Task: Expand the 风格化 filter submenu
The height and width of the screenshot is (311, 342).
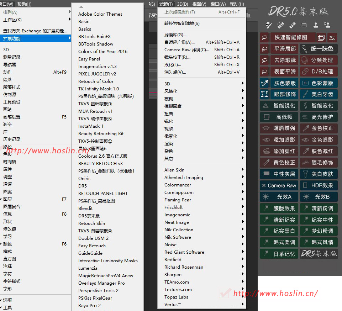Action: [x=202, y=91]
